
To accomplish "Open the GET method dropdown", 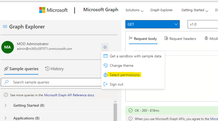I will point(153,24).
